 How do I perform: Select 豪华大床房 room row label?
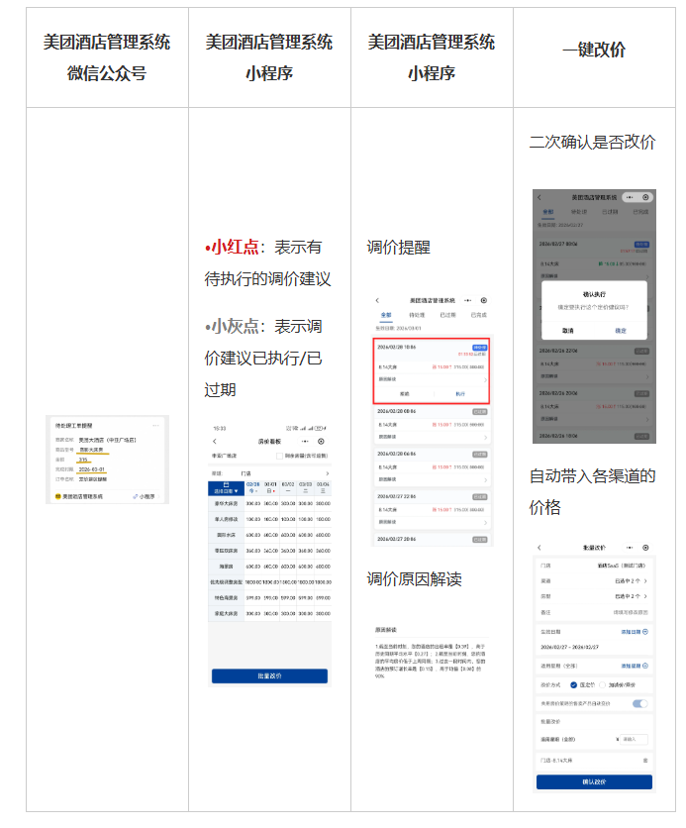click(226, 504)
